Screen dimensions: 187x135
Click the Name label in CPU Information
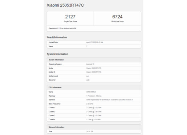51,92
